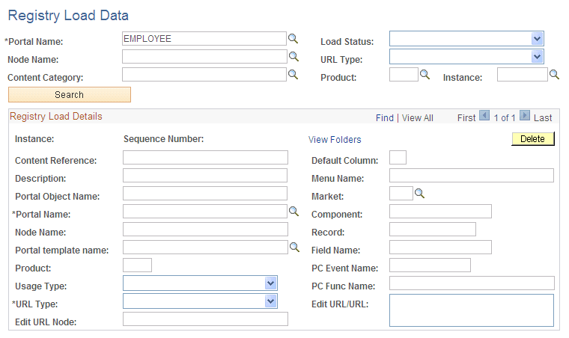Open lookup for top Node Name field
This screenshot has height=338, width=569.
pyautogui.click(x=293, y=56)
